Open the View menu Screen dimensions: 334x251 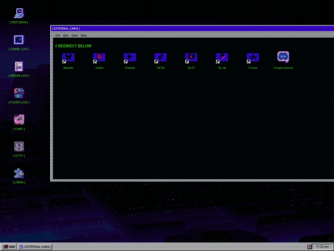[x=74, y=35]
